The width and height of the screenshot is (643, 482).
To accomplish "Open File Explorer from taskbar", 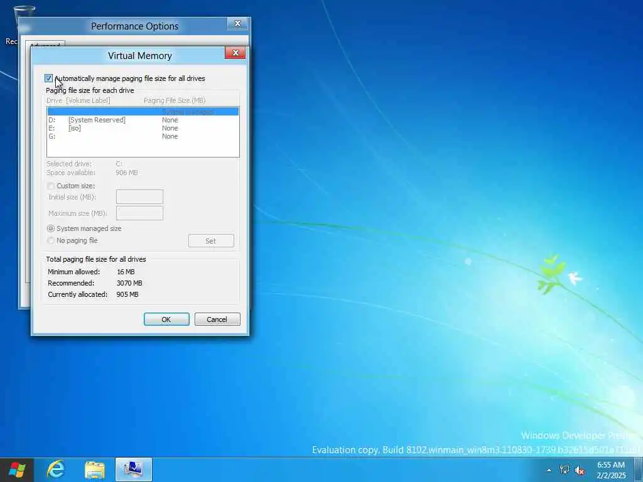I will [x=95, y=469].
